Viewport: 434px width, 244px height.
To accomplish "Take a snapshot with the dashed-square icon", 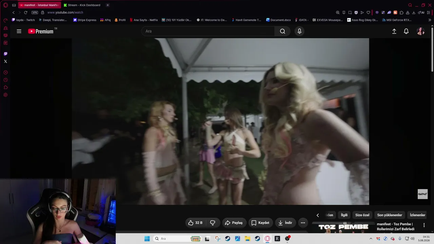I will tap(350, 13).
